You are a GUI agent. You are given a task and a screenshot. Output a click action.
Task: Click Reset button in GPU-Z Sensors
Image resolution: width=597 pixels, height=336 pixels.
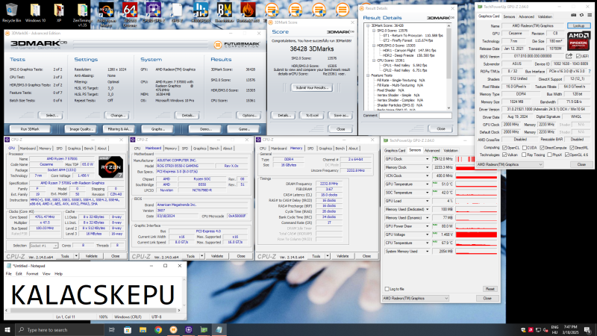pos(490,289)
